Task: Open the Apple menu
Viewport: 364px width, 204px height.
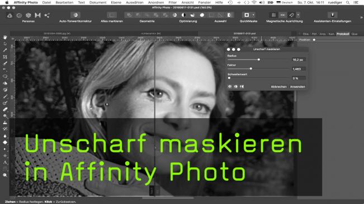Action: tap(7, 3)
